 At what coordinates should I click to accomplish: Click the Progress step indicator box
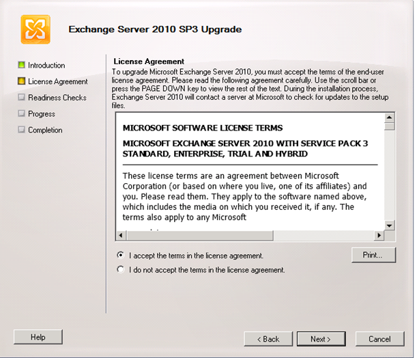(21, 113)
